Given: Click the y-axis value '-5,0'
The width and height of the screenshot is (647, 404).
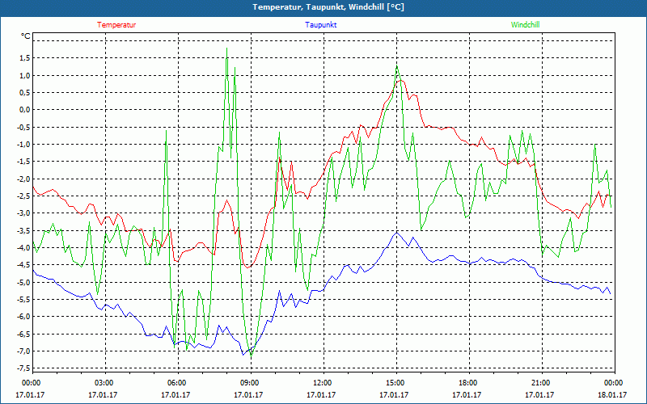Looking at the screenshot, I should [x=23, y=282].
